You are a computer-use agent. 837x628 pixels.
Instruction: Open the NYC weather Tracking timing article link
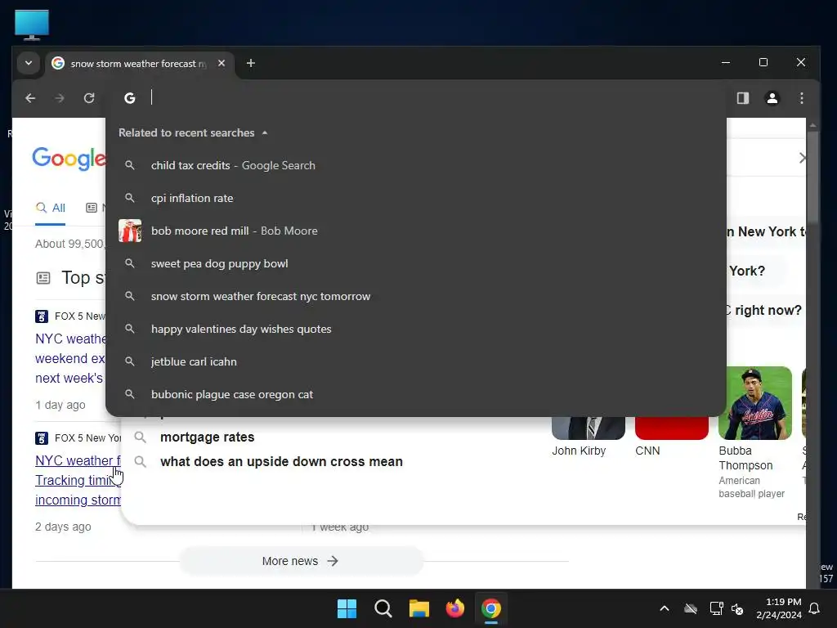point(78,480)
